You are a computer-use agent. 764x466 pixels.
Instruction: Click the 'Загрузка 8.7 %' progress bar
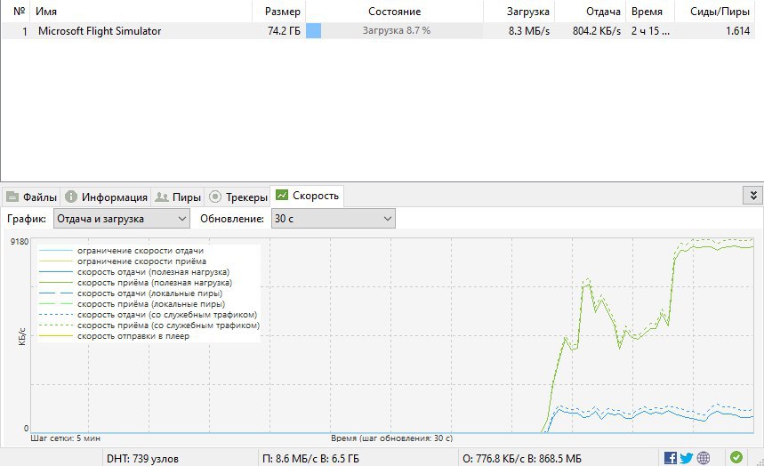[x=394, y=31]
